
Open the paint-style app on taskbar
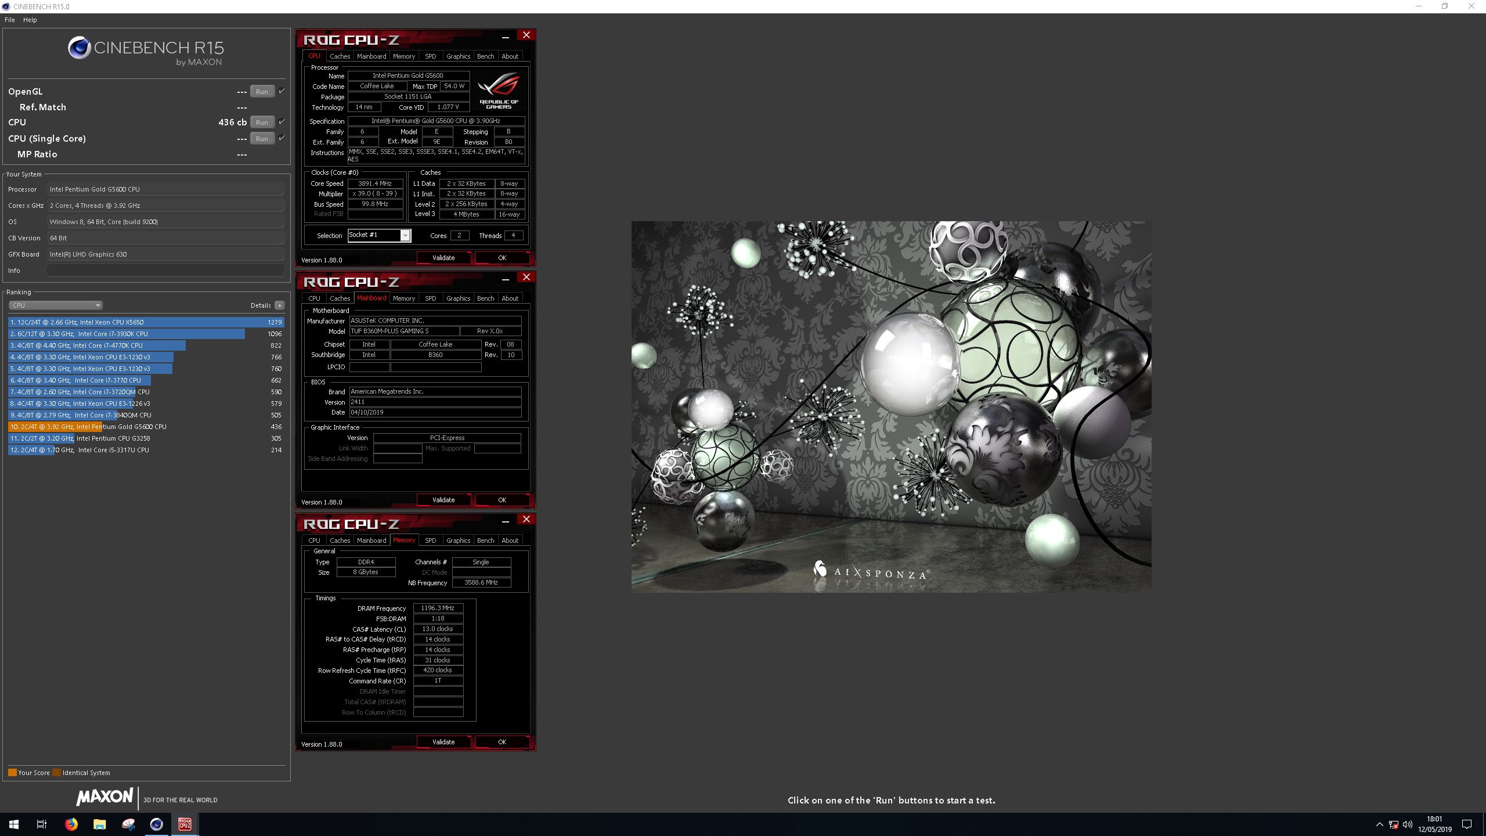[128, 824]
